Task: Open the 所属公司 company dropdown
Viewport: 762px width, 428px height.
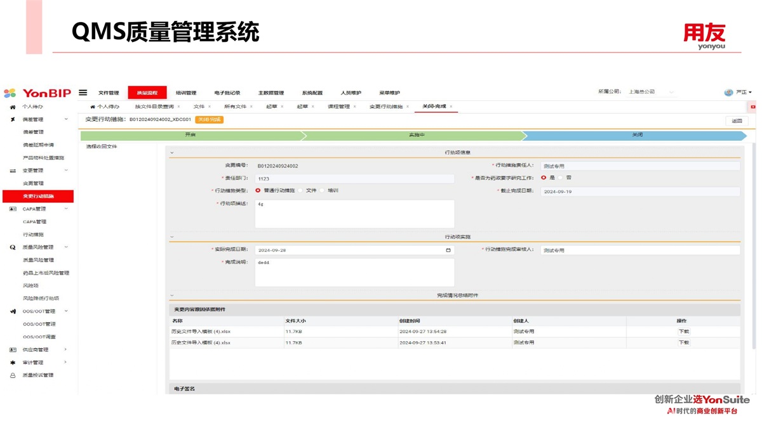Action: point(651,93)
